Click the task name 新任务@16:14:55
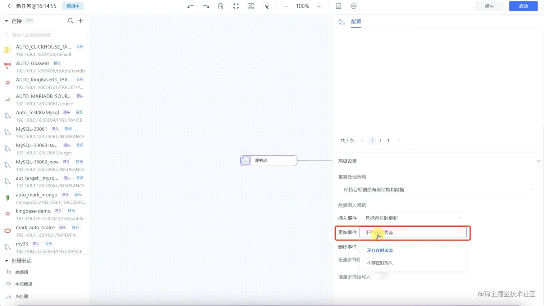 coord(36,6)
